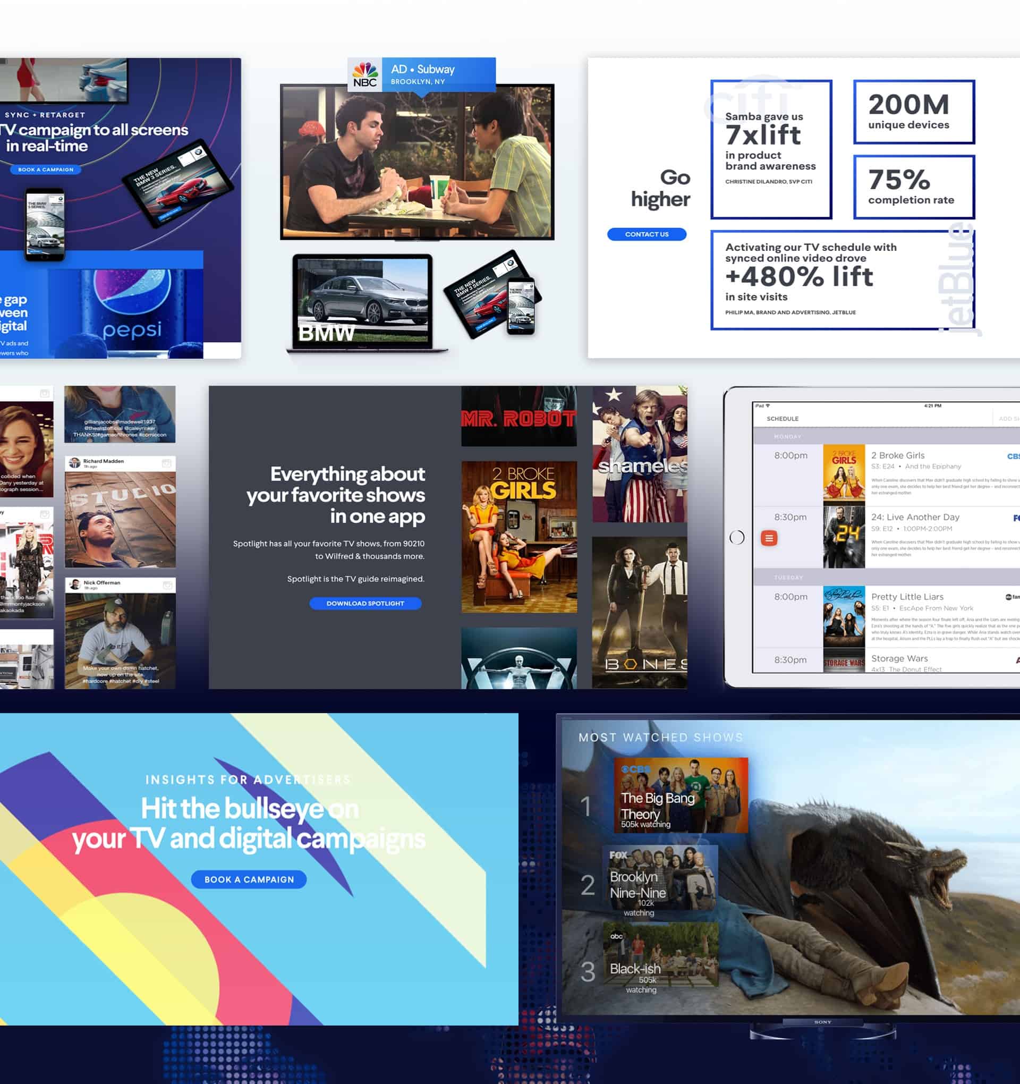Click the 'Go higher' heading
The height and width of the screenshot is (1084, 1020).
pyautogui.click(x=661, y=188)
